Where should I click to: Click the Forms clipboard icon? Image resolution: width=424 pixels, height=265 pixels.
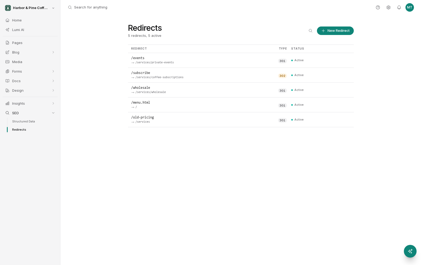(x=7, y=71)
